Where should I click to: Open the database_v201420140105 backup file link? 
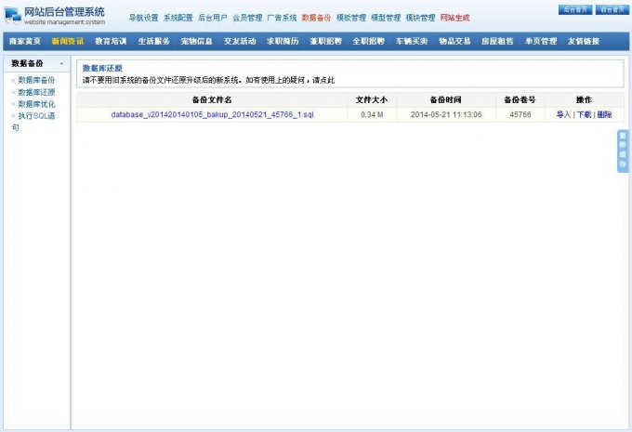(x=213, y=114)
